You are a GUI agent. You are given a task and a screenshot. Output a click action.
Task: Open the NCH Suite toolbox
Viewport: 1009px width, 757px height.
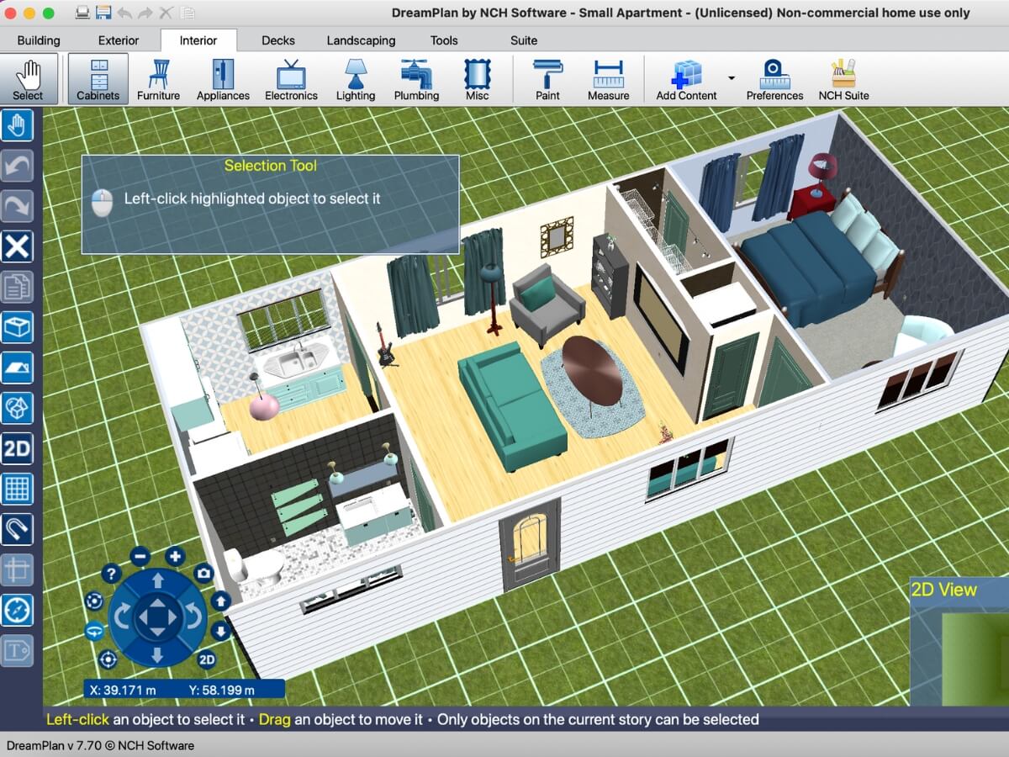click(844, 80)
